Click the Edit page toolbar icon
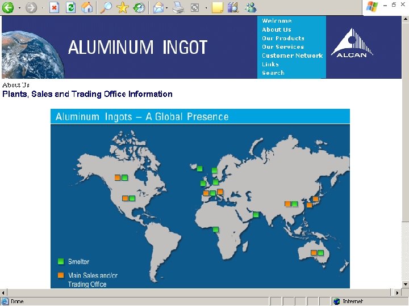This screenshot has width=409, height=306. [x=195, y=7]
